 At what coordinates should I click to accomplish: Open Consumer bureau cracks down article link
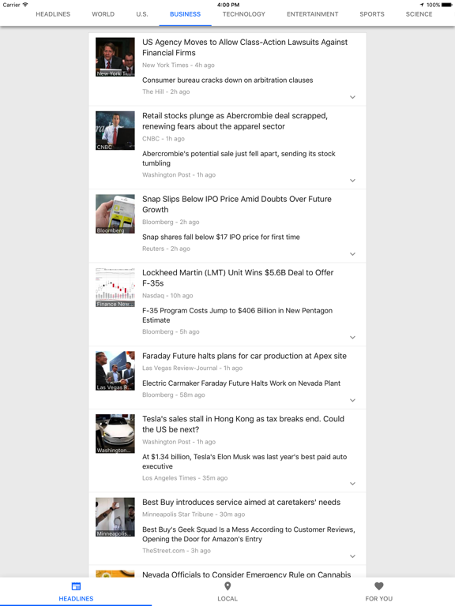pyautogui.click(x=227, y=80)
